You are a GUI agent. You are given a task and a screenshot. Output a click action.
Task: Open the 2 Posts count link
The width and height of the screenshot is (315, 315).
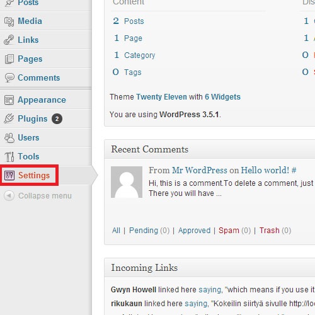point(129,21)
